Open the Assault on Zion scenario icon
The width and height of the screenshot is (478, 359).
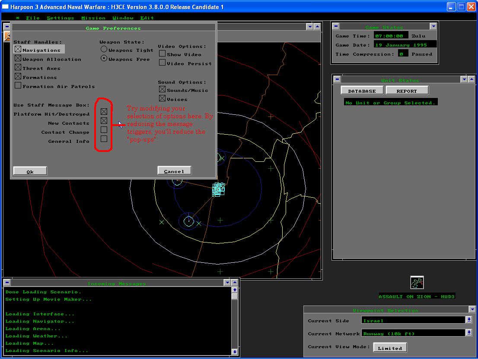tap(417, 283)
